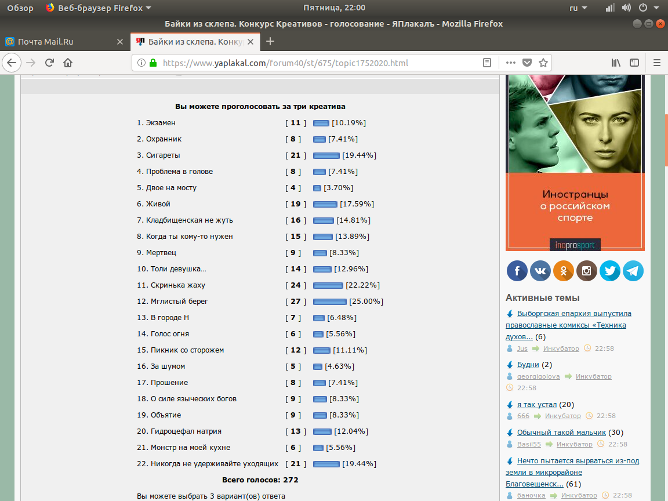Image resolution: width=668 pixels, height=501 pixels.
Task: Click the Twitter bird icon
Action: point(610,271)
